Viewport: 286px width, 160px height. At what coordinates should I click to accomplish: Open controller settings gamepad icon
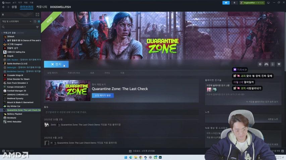[266, 64]
